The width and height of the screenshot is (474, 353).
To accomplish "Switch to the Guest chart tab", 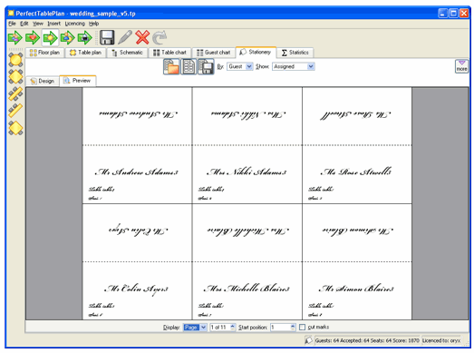I will [x=213, y=53].
